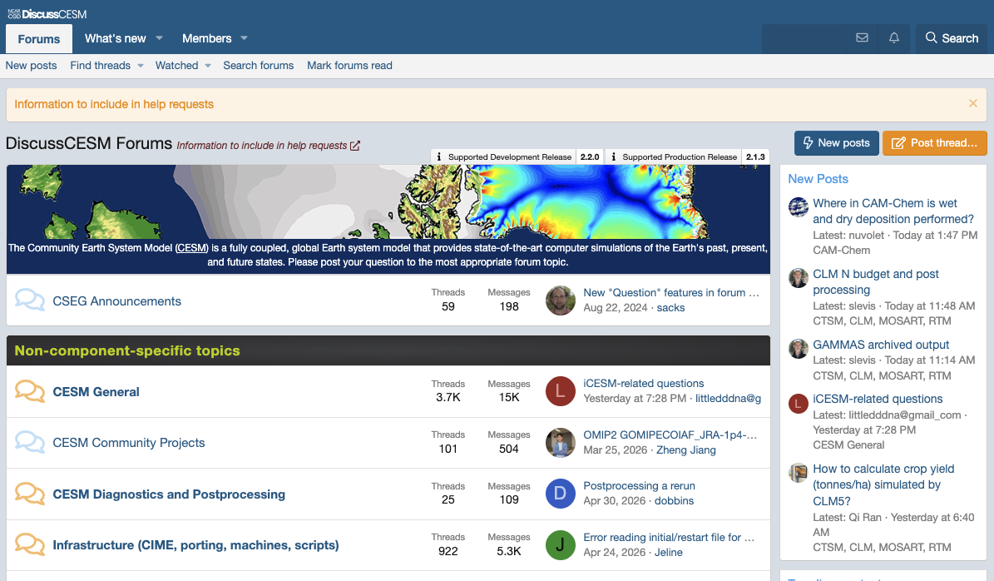Screen dimensions: 994x581
Task: Open Non-component-specific topics category header
Action: [x=126, y=350]
